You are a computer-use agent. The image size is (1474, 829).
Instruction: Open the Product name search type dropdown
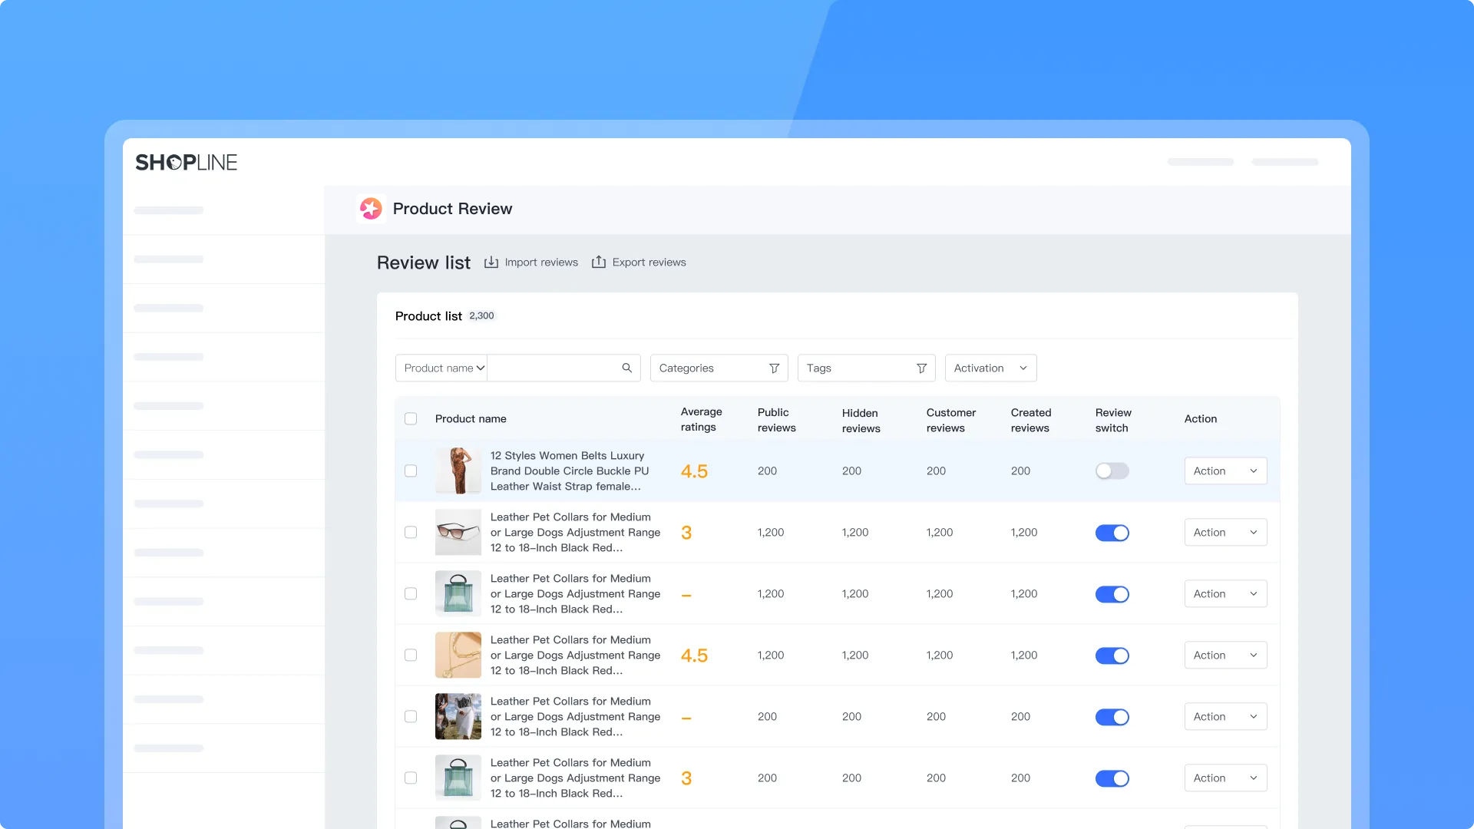click(x=442, y=368)
